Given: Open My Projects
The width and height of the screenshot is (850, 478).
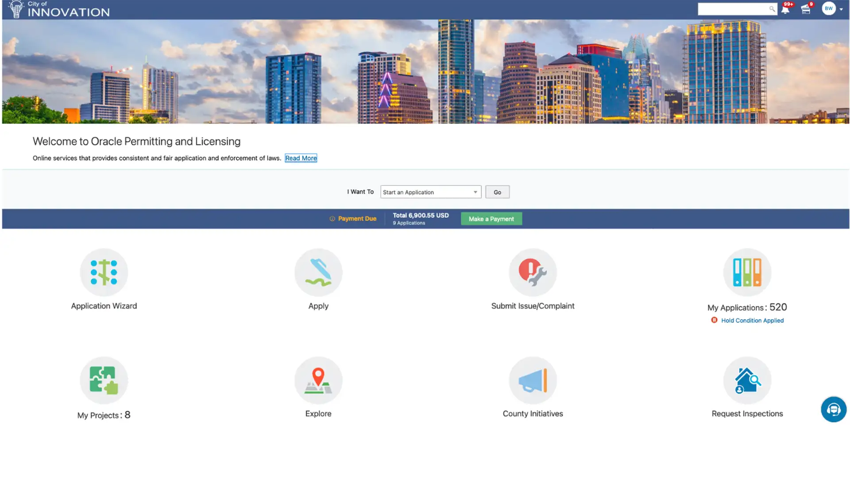Looking at the screenshot, I should [104, 380].
